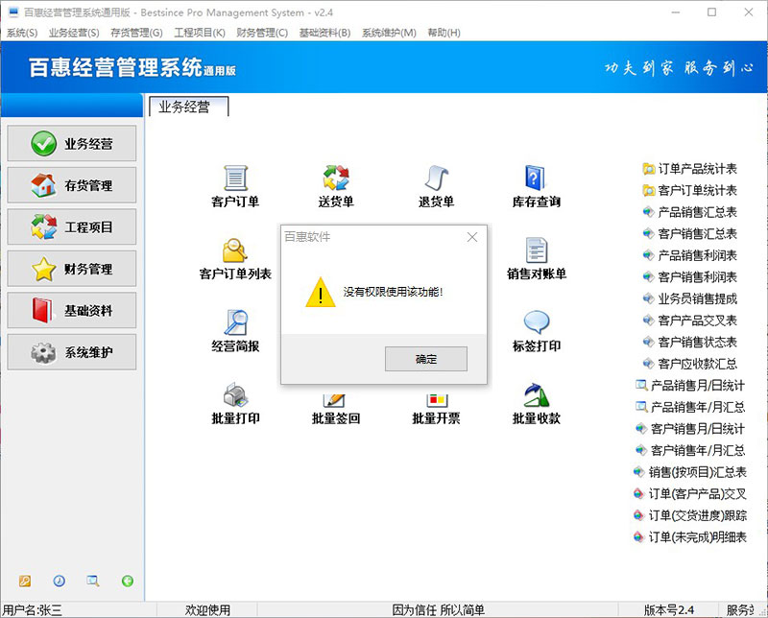768x618 pixels.
Task: Click the 因为信任 所以简单 status bar text
Action: tap(438, 610)
